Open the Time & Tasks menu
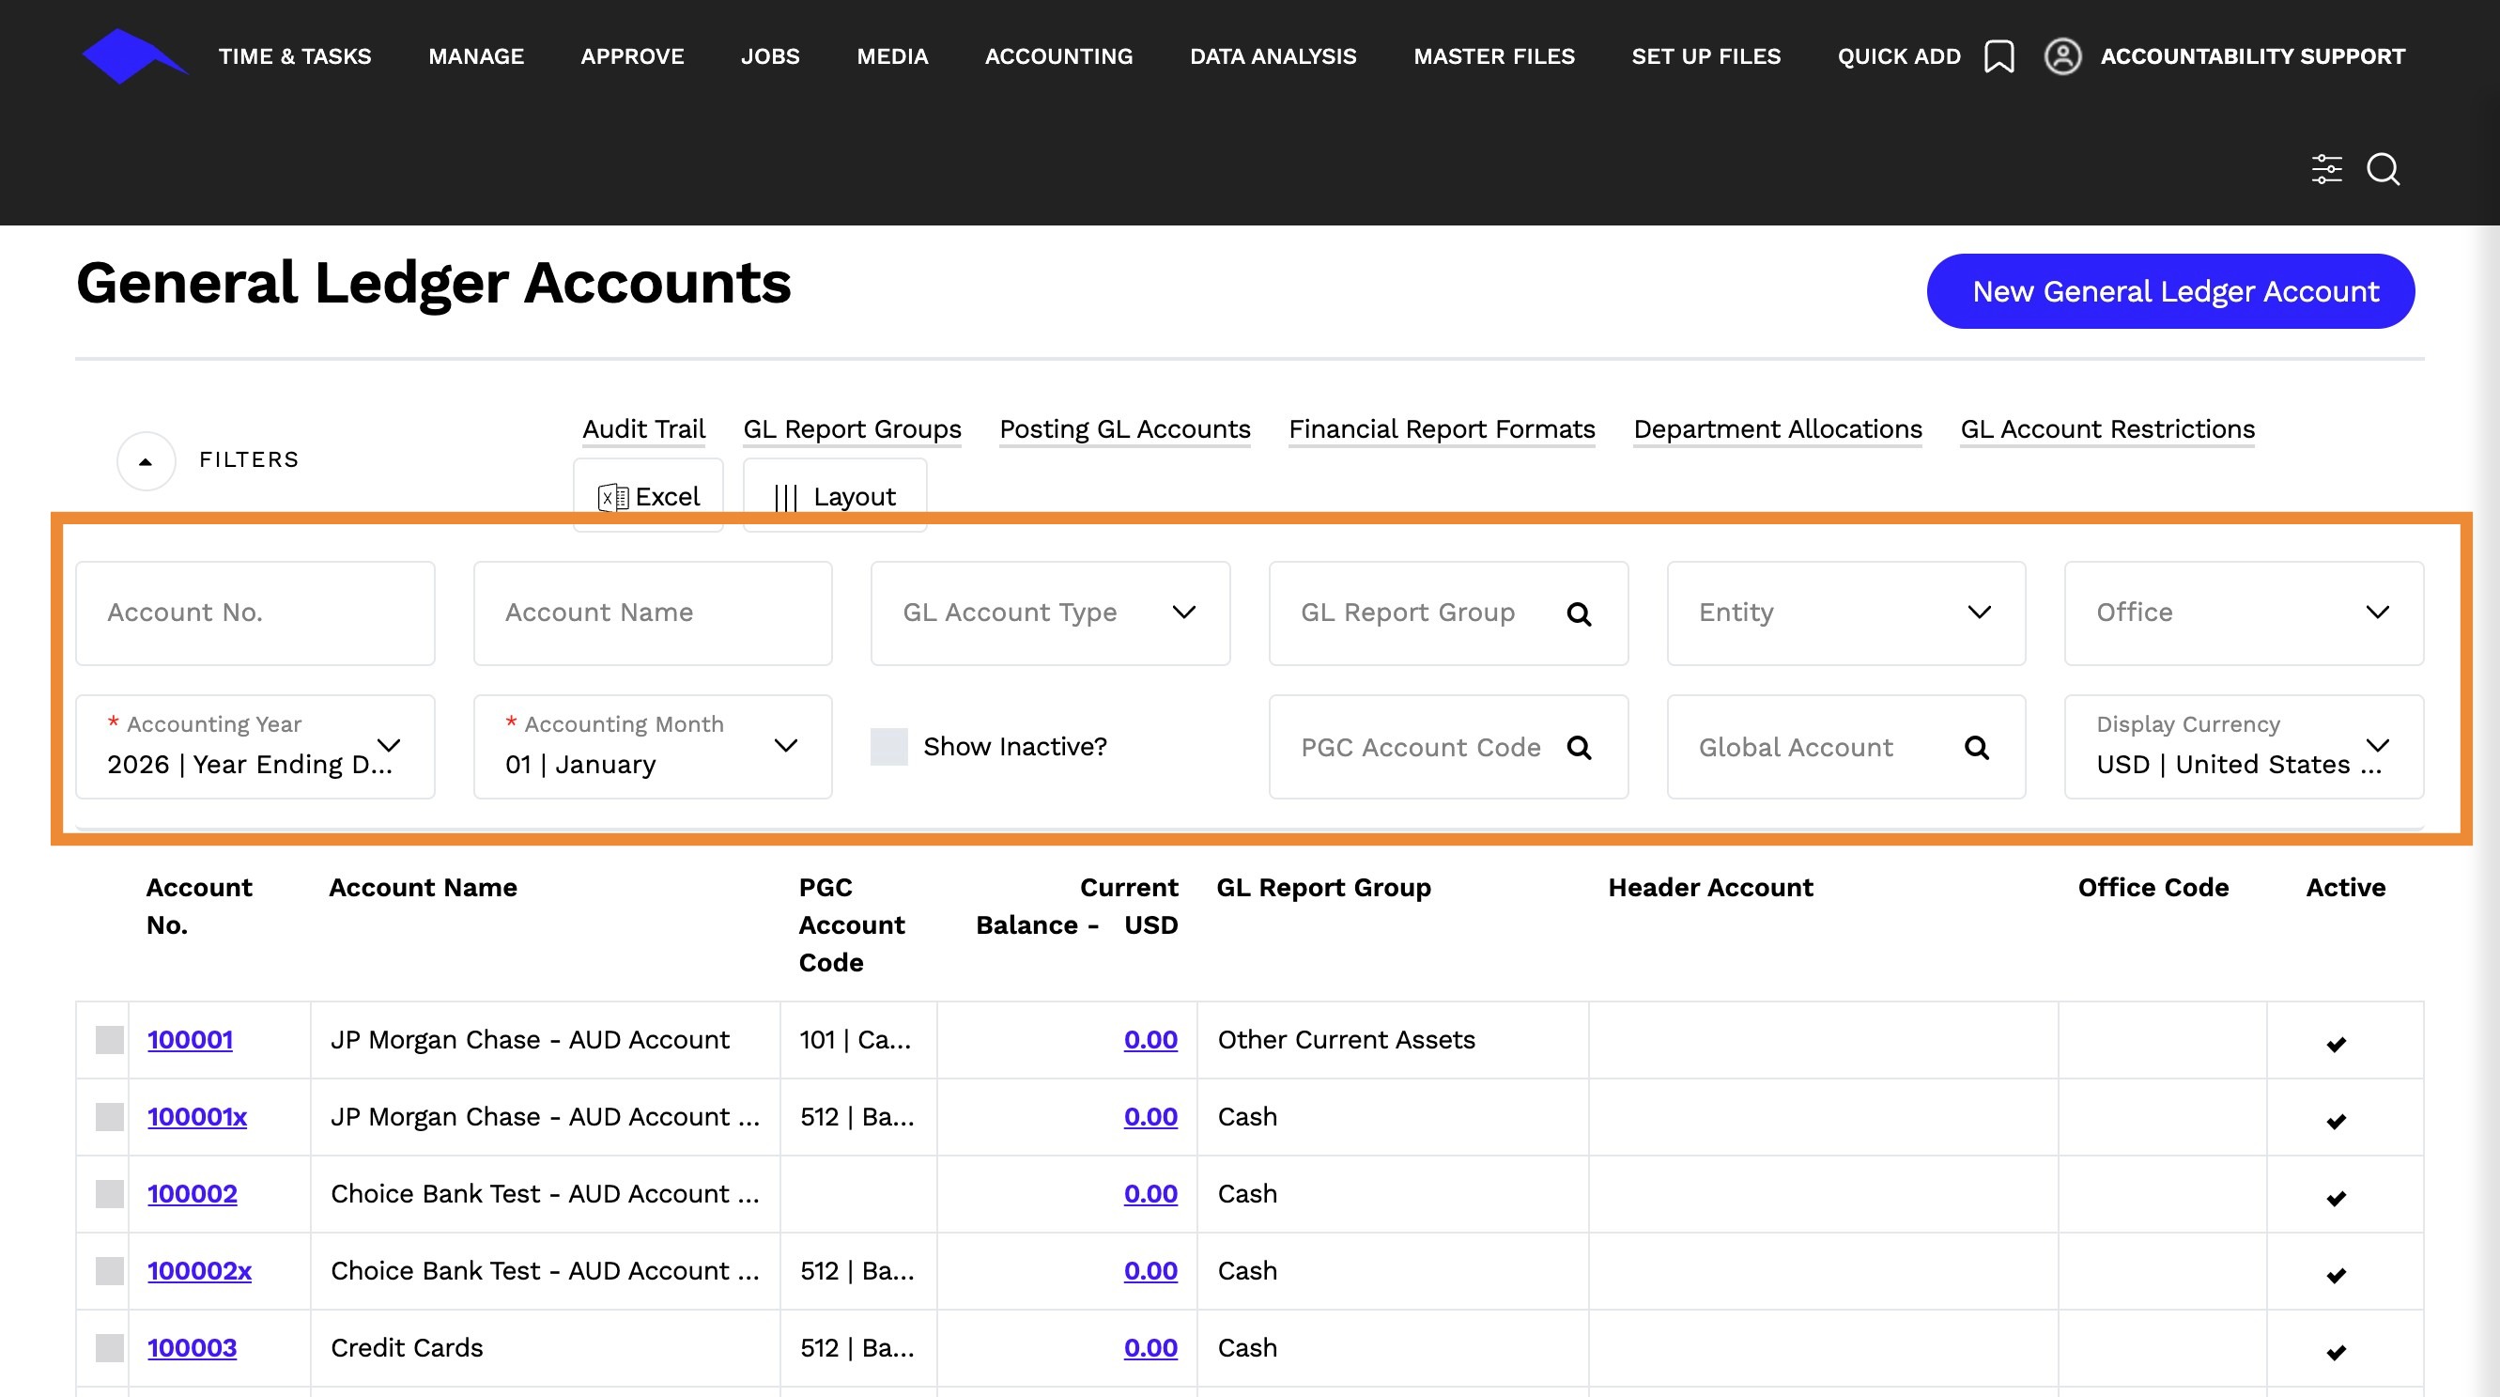 pos(295,56)
